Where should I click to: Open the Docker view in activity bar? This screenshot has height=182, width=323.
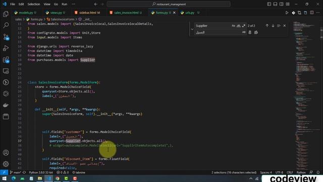tap(6, 105)
